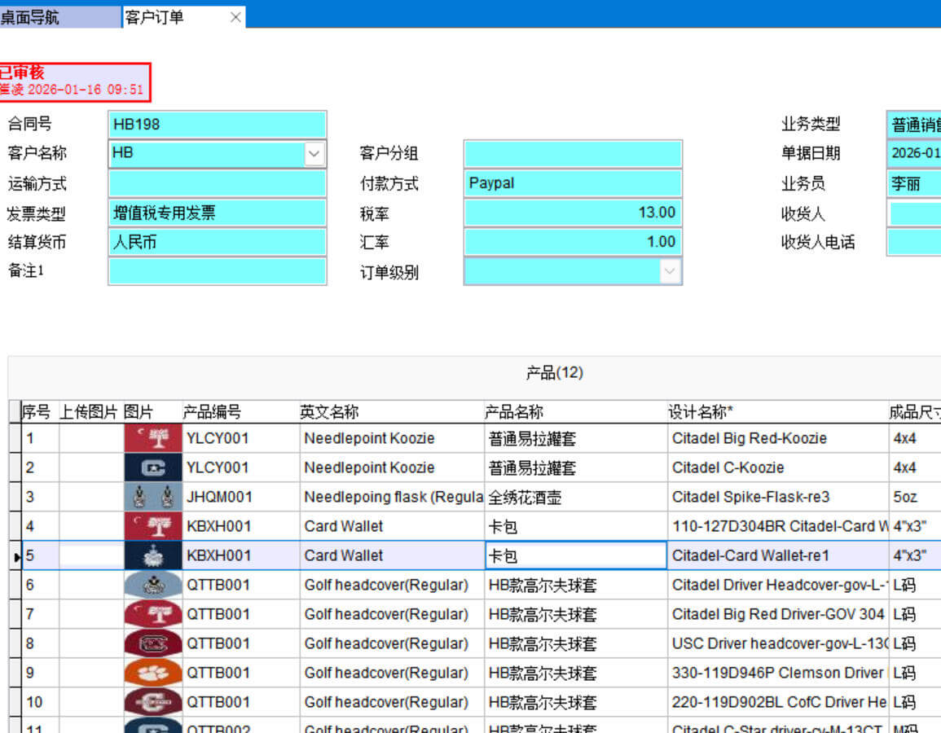Click the flask image thumbnail in row 3
941x733 pixels.
(153, 497)
